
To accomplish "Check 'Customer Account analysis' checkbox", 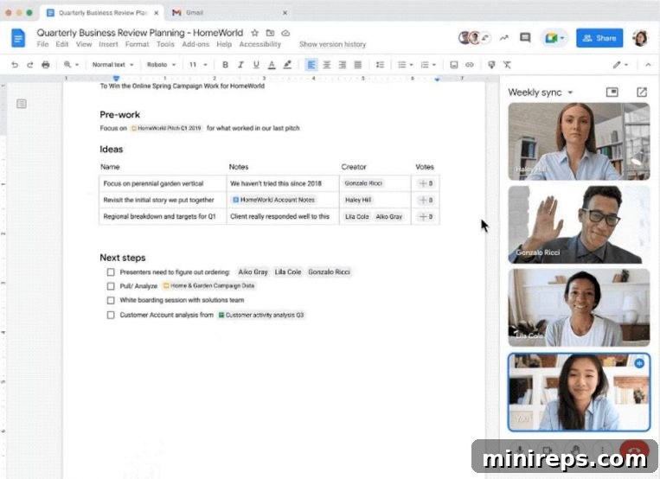I will [111, 315].
